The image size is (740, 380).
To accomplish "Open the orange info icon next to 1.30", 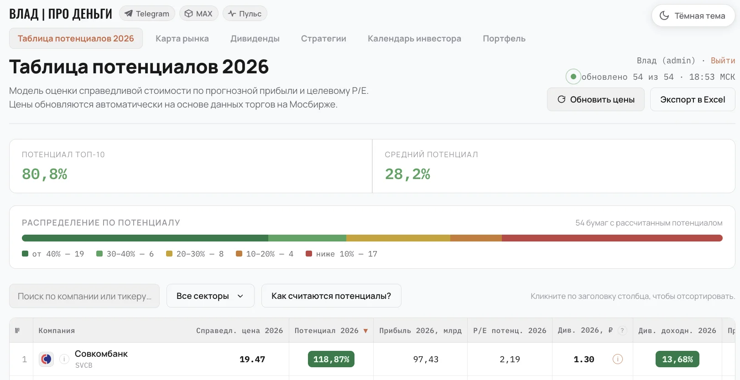I will click(x=618, y=359).
